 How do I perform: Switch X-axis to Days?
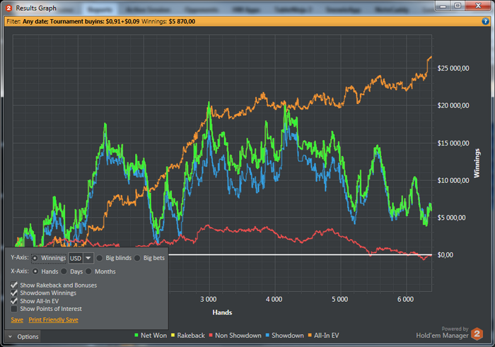[64, 271]
